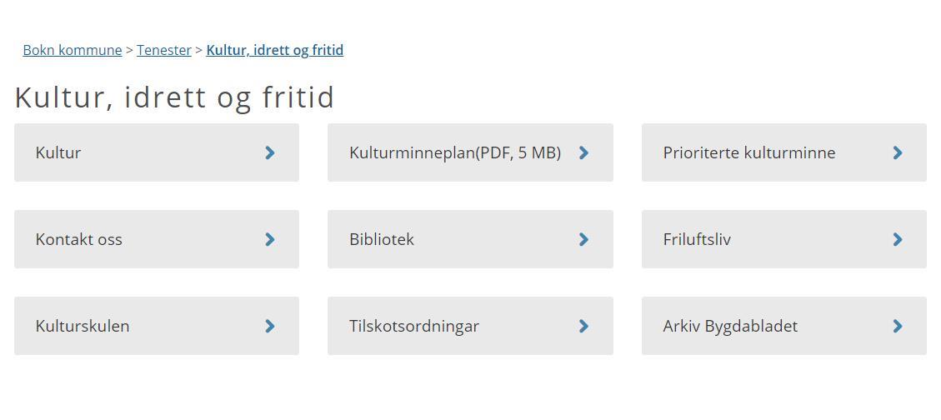The image size is (941, 420).
Task: Click the arrow next to Friluftsliv
Action: 898,239
